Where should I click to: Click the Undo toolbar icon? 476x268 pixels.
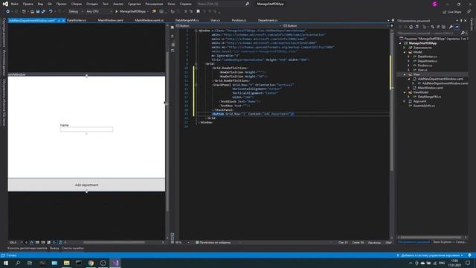[x=51, y=12]
